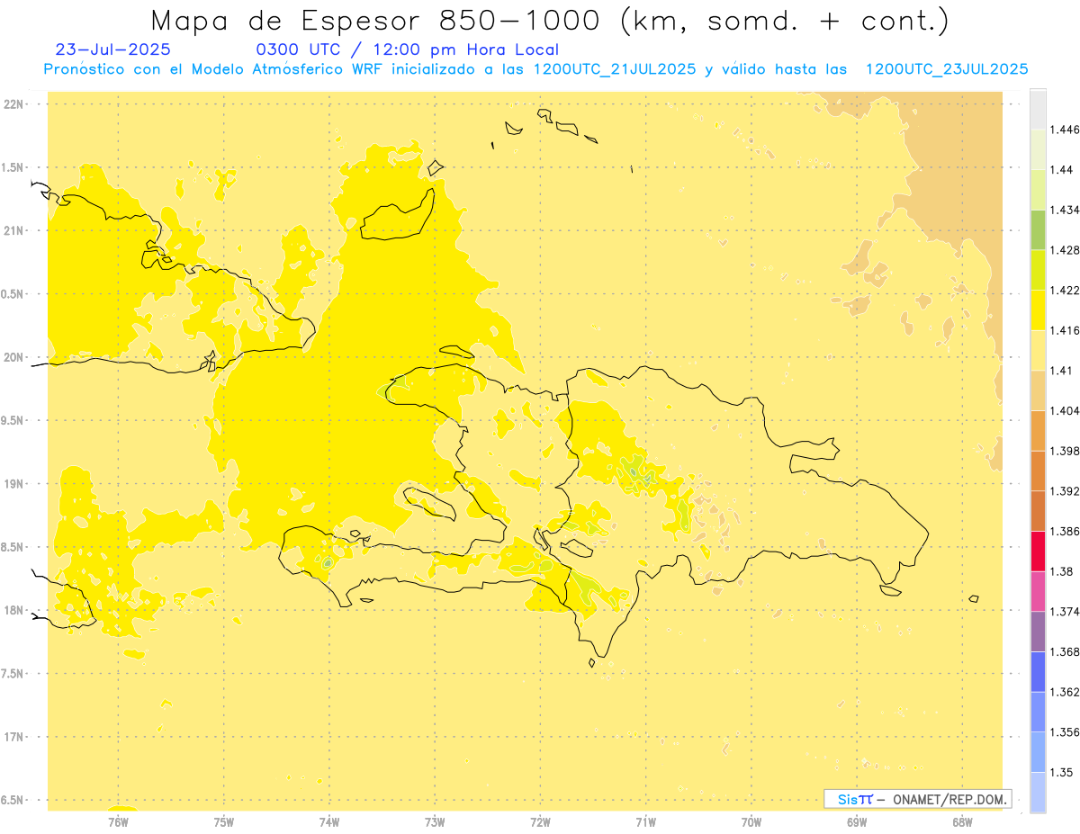Viewport: 1080px width, 834px height.
Task: Click the 1.356 colorbar value
Action: pos(1065,732)
